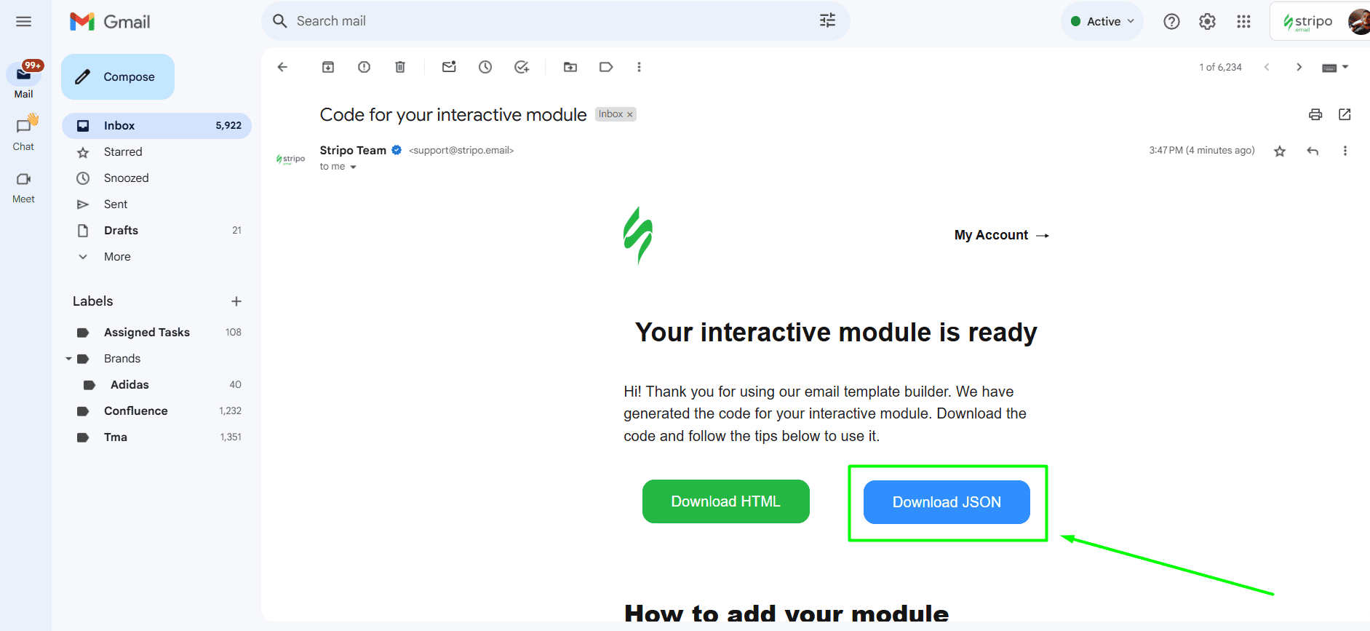
Task: Report this email as spam
Action: 364,67
